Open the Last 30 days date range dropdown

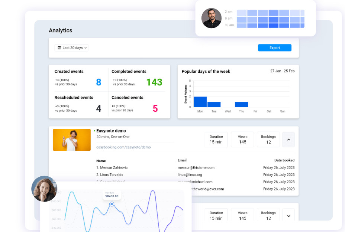[71, 48]
